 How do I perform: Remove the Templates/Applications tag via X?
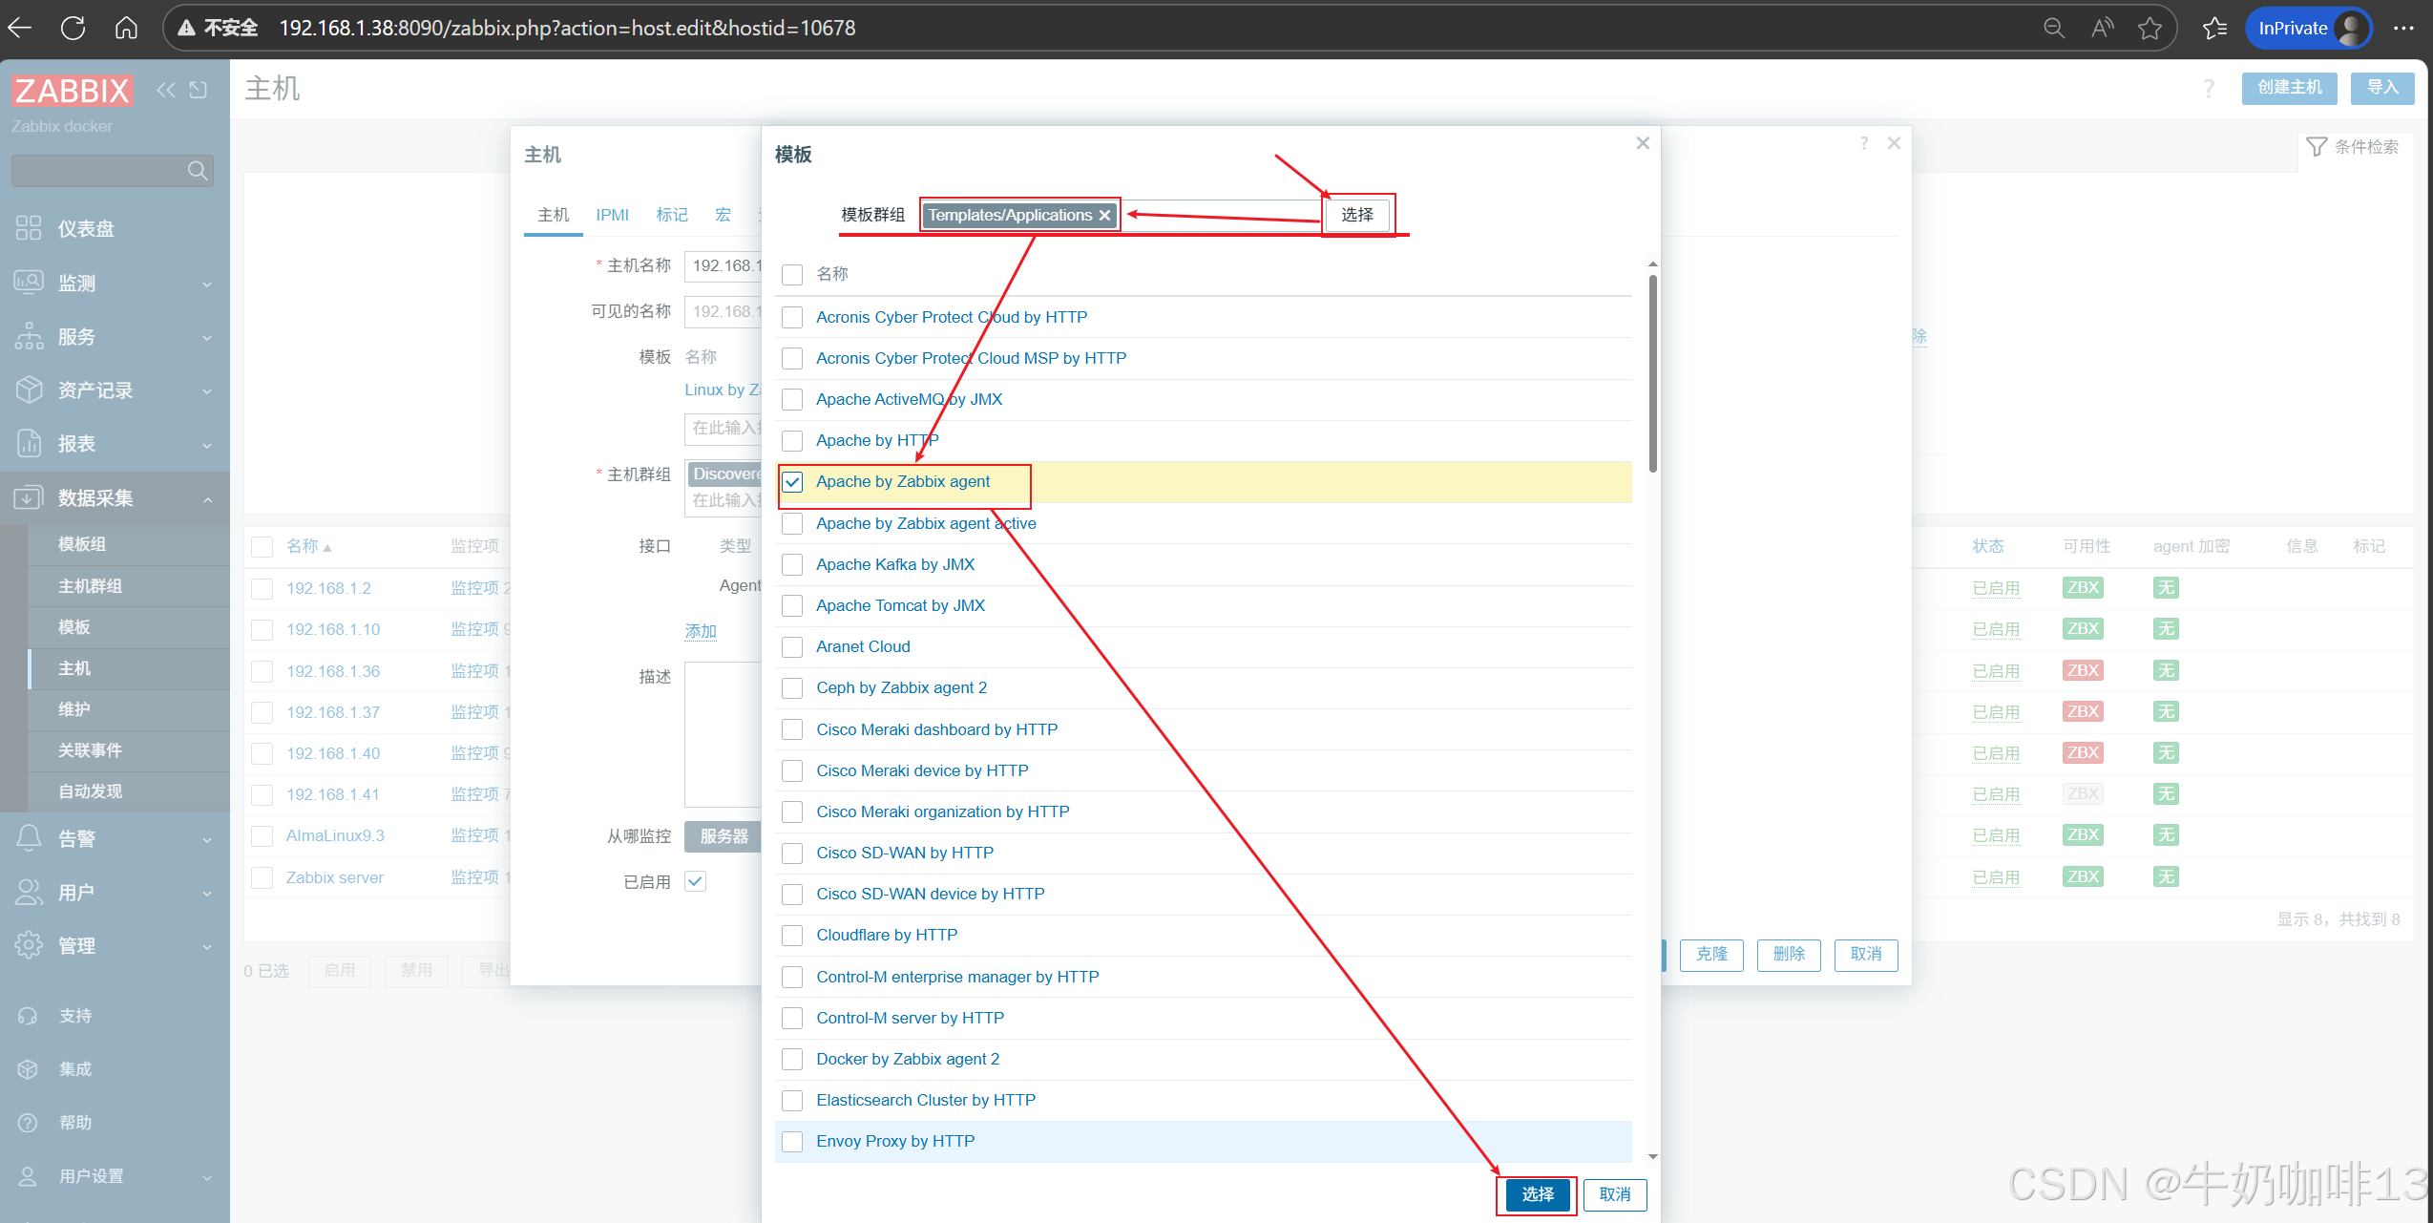[x=1104, y=216]
